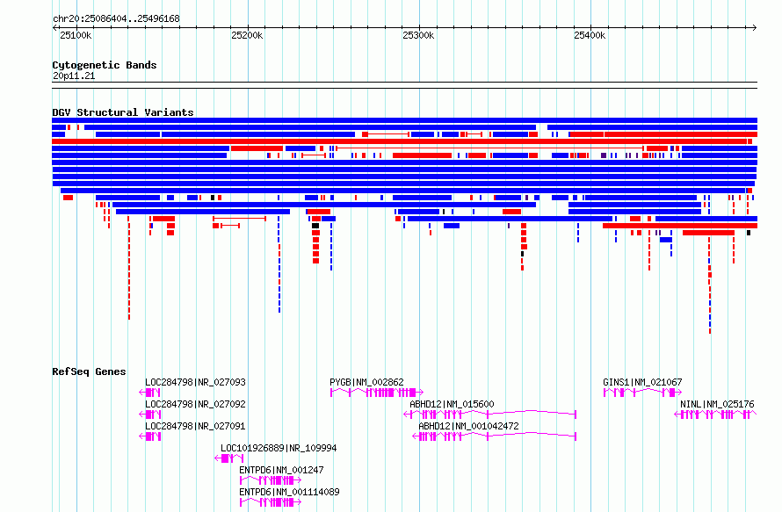
Task: Click the GINS1 gene structure glyph
Action: (642, 393)
